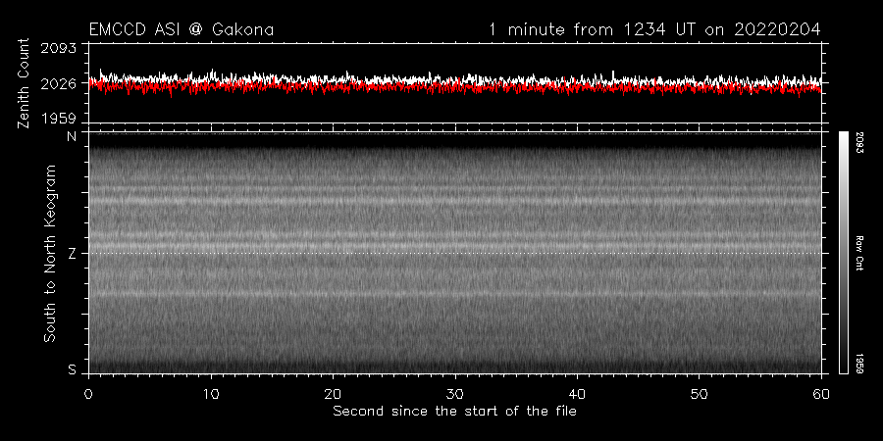
Task: Click the Z zenith label on keogram axis
Action: [72, 254]
